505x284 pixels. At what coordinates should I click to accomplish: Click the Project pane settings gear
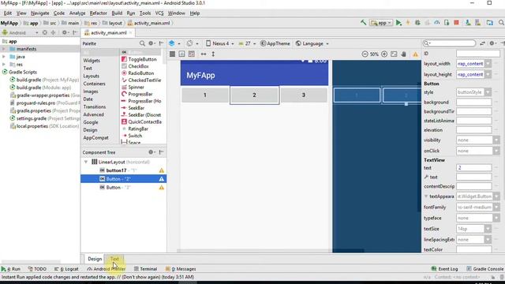65,32
